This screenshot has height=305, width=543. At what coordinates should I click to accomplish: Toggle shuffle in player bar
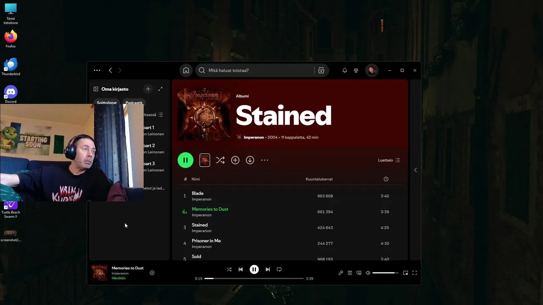click(229, 269)
